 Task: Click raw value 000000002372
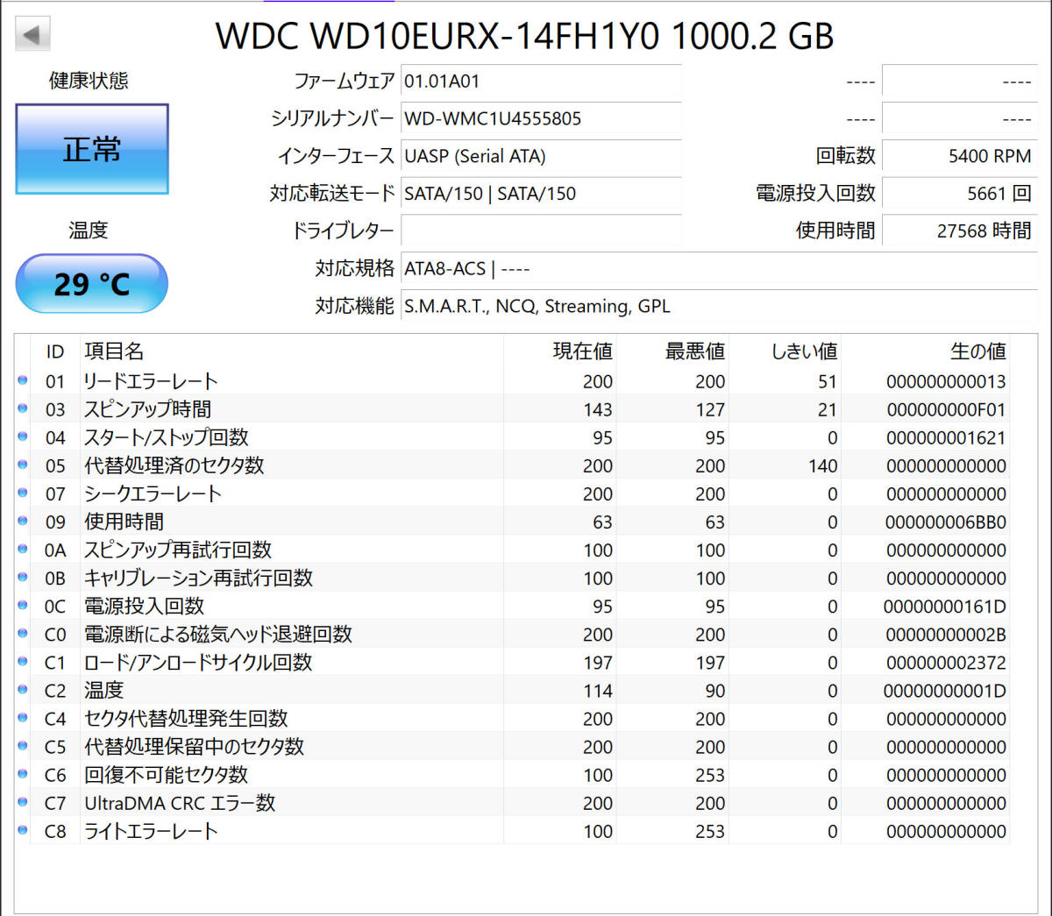coord(946,662)
